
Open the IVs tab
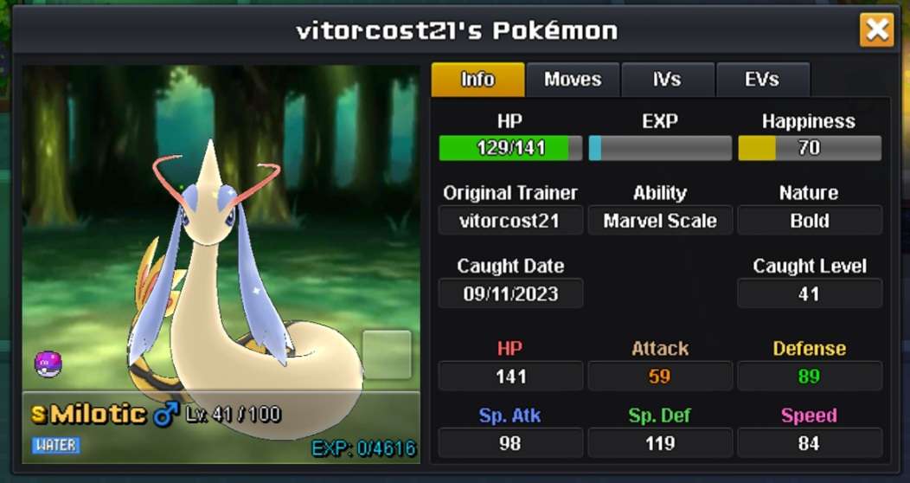[668, 80]
